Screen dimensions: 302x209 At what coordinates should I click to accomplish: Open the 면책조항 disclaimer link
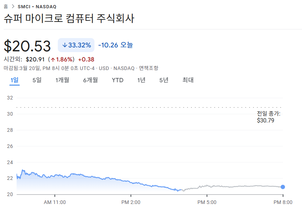tap(148, 68)
